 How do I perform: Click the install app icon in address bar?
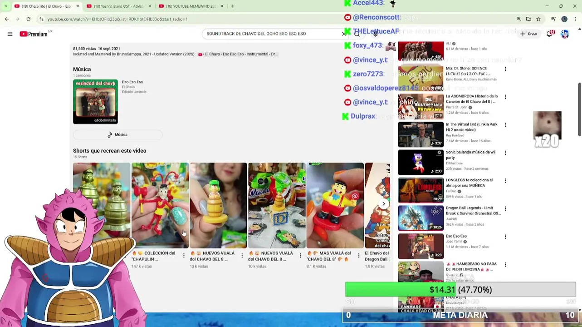(x=528, y=19)
